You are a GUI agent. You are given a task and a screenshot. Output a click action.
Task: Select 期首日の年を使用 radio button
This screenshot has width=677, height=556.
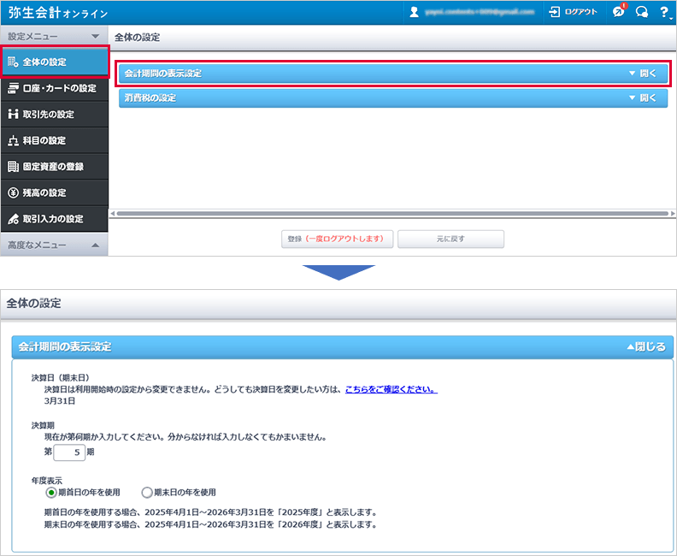coord(51,492)
